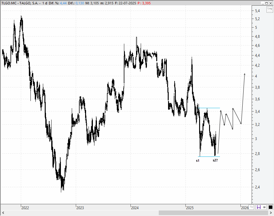Viewport: 274px width, 216px height.
Task: Click the price value P: 3,395
Action: pos(144,3)
